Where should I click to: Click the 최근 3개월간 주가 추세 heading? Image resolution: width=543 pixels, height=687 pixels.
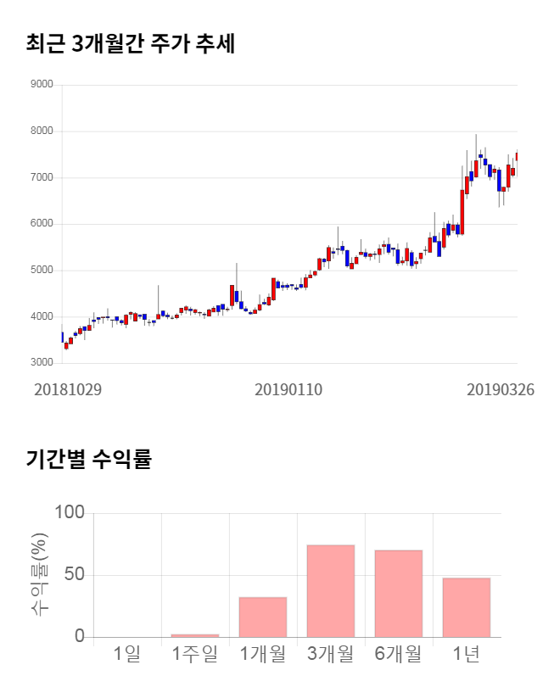click(130, 43)
